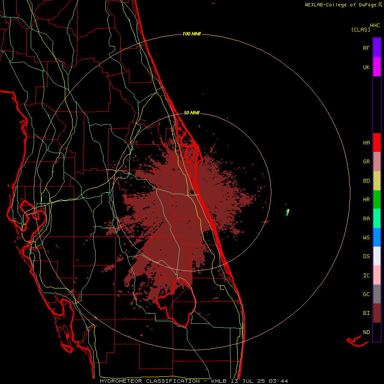Pick the green HR legend swatch
This screenshot has height=384, width=384.
tap(377, 200)
